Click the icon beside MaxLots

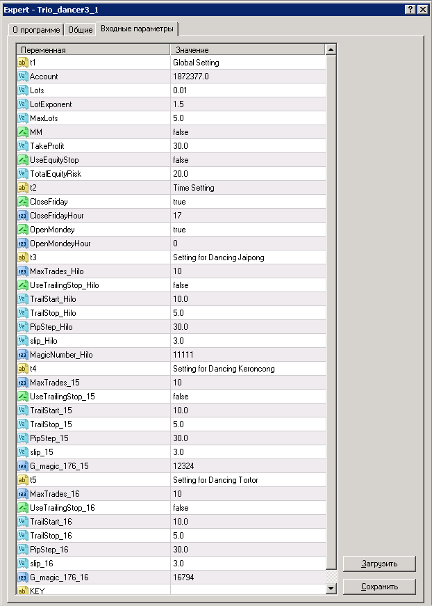(23, 118)
